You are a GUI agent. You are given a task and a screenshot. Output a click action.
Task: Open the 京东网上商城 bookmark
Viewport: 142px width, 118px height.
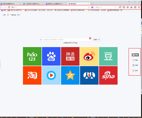coord(78,10)
